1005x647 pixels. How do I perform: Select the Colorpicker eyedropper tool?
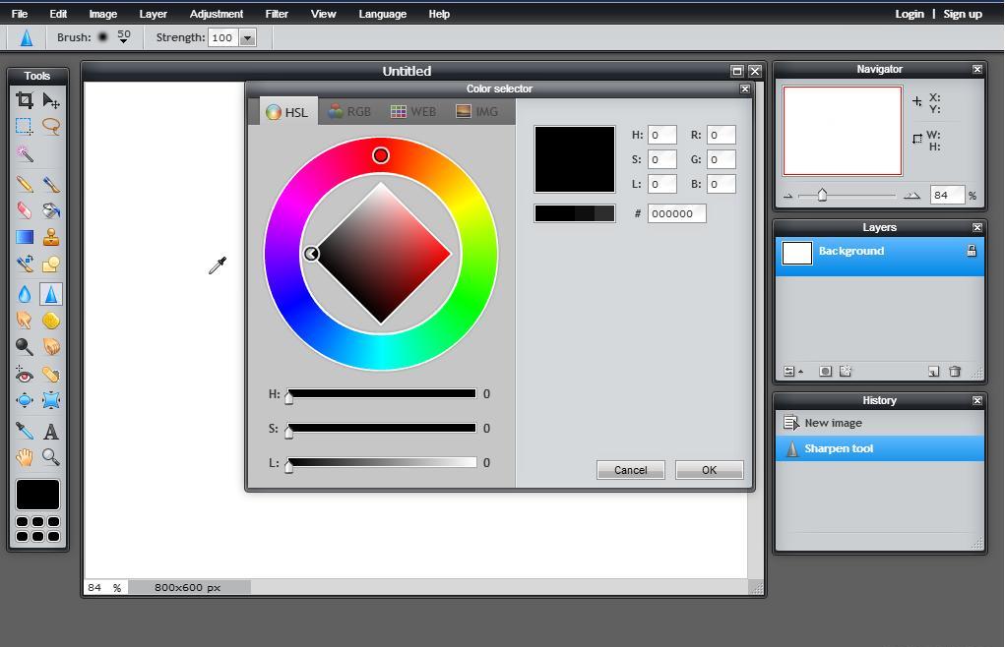(x=25, y=432)
